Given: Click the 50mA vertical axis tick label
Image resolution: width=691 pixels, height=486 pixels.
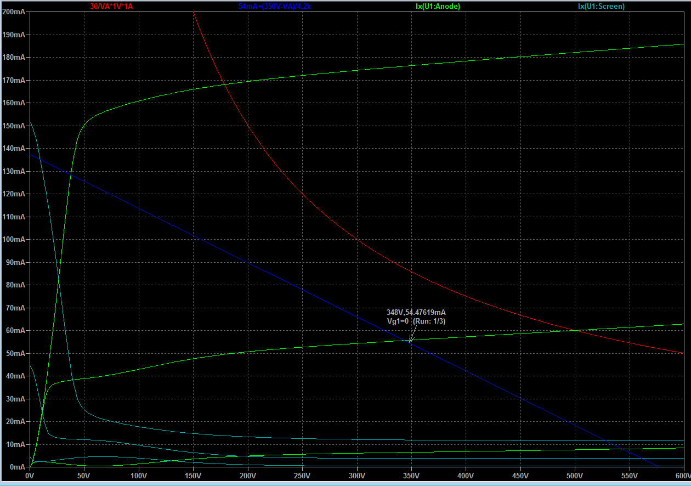Looking at the screenshot, I should tap(15, 353).
